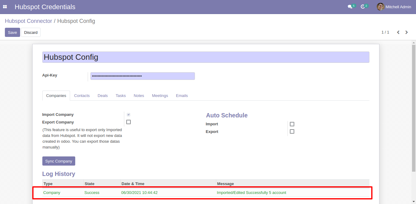Switch to the Tasks tab
Viewport: 416px width, 204px height.
pyautogui.click(x=121, y=96)
